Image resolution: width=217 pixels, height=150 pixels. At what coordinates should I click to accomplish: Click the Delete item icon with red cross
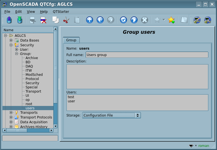pyautogui.click(x=43, y=20)
